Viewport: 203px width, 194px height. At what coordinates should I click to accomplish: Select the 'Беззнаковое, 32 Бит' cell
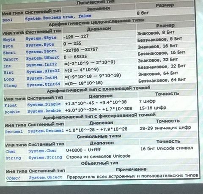(x=162, y=67)
